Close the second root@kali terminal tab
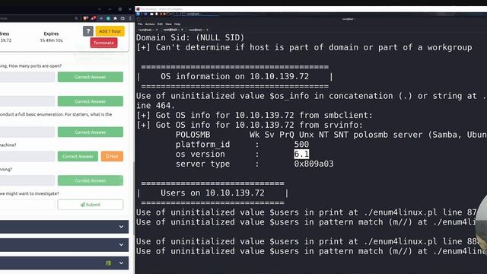 tap(182, 30)
